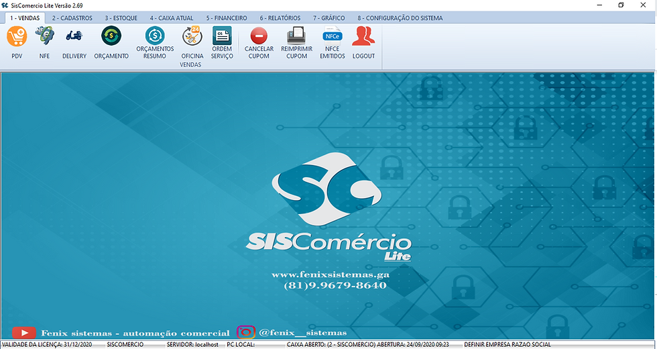Click the phone number (81)9.9679-8640
657x349 pixels.
[x=335, y=285]
